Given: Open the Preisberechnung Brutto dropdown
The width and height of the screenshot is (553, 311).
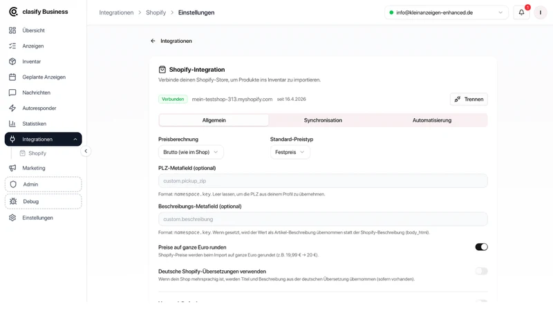Looking at the screenshot, I should point(191,152).
